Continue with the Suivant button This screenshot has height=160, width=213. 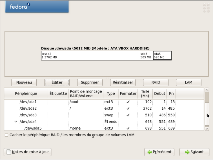click(194, 152)
